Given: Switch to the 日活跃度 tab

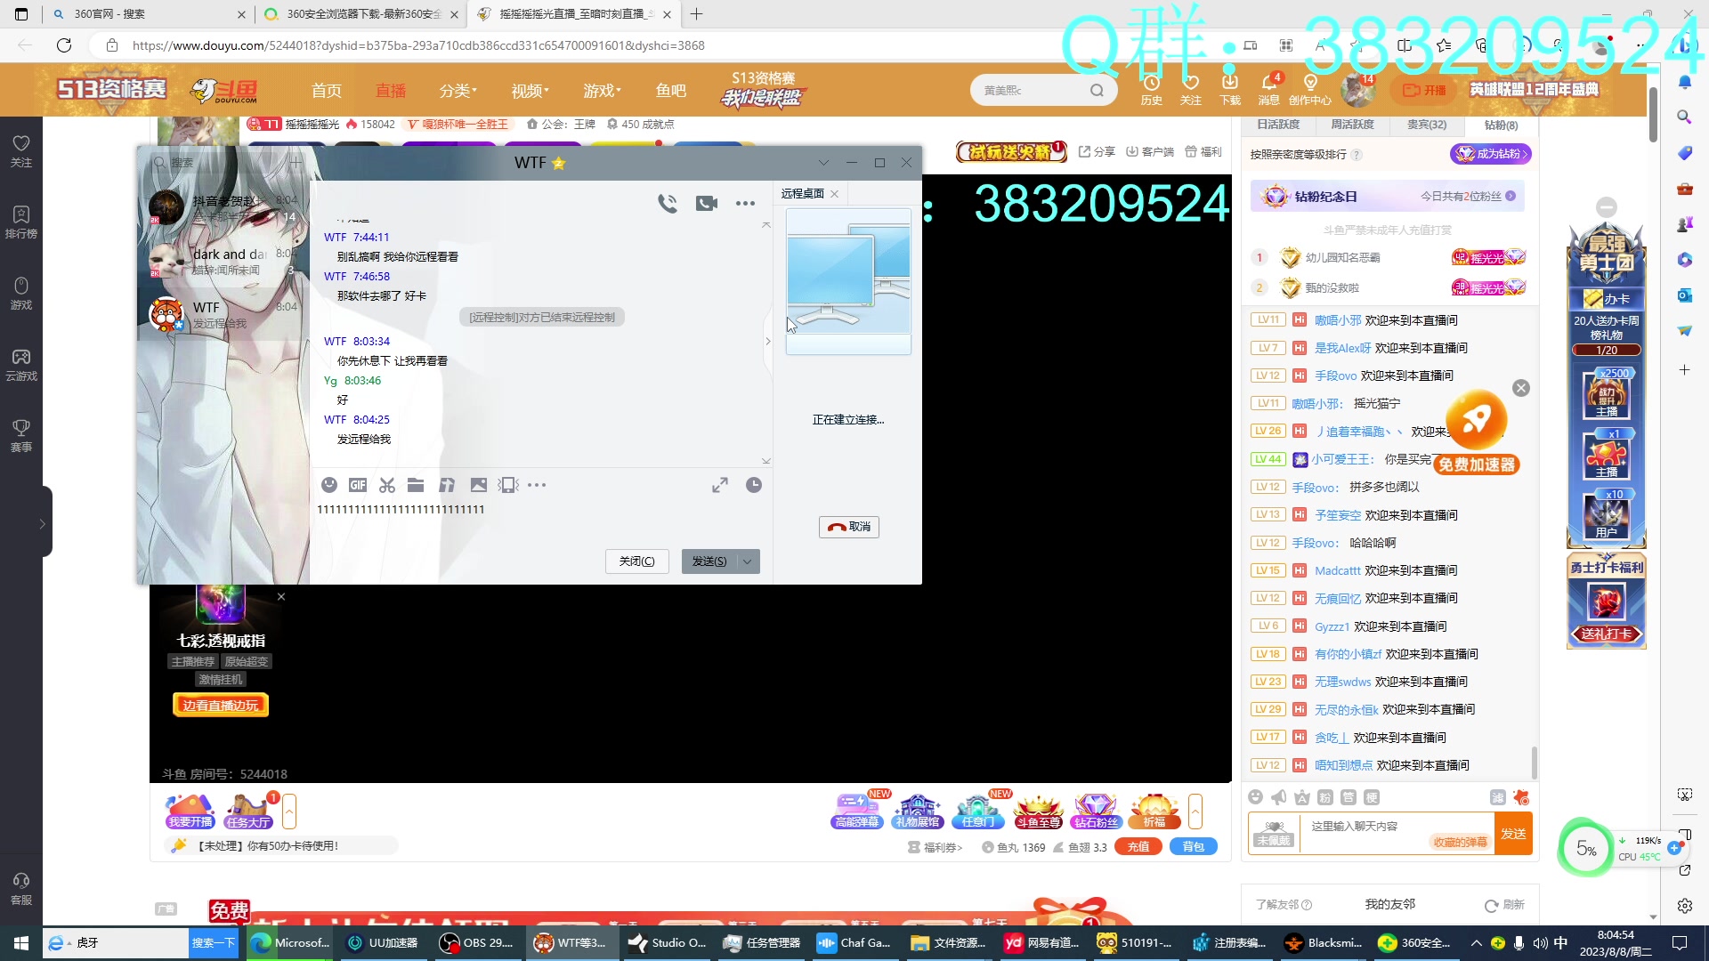Looking at the screenshot, I should pyautogui.click(x=1278, y=125).
